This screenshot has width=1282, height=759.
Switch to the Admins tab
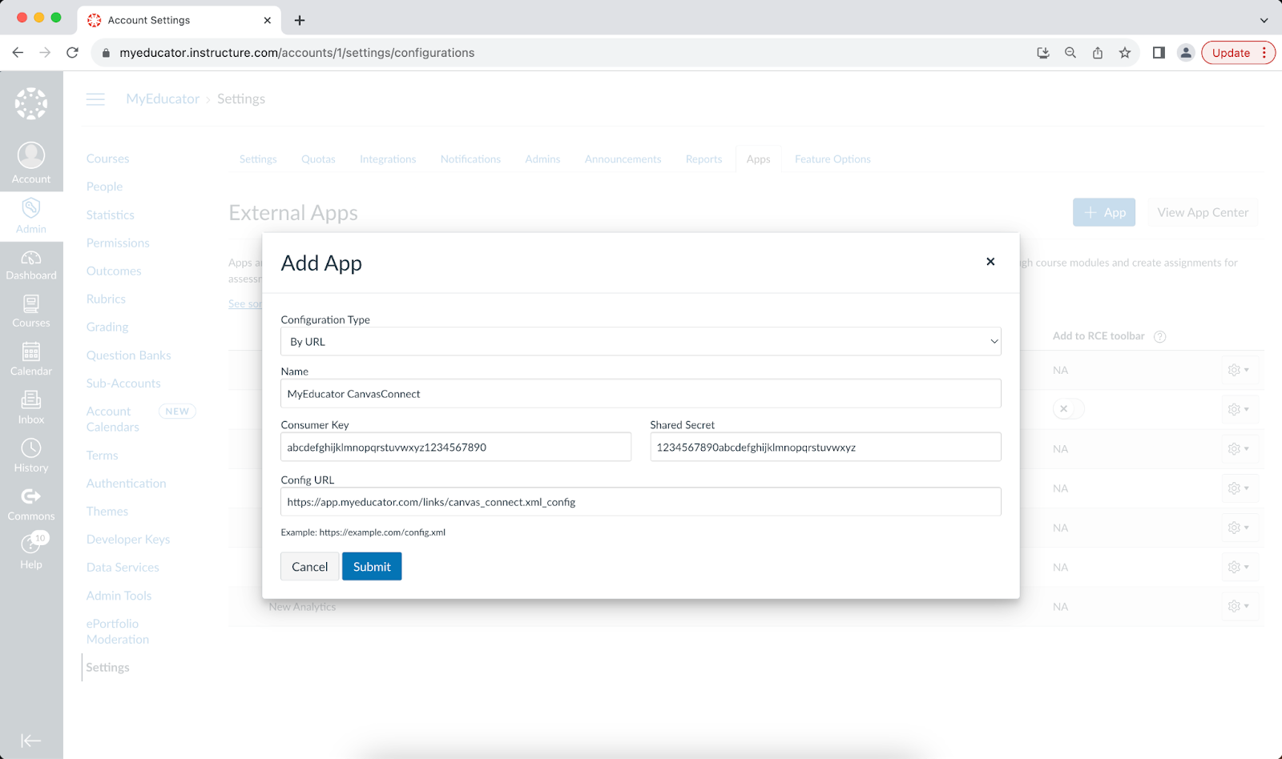click(x=542, y=159)
